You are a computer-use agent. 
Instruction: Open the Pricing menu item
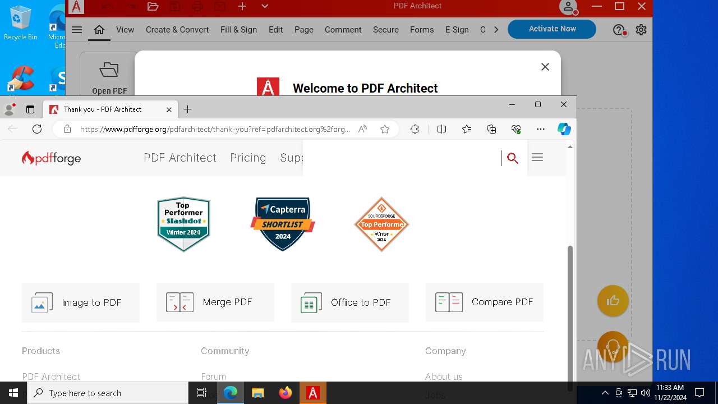(x=248, y=158)
